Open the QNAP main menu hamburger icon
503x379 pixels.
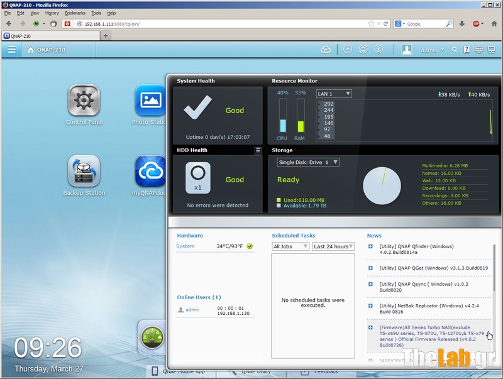(x=11, y=50)
